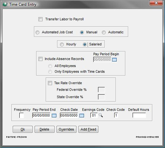Click the Add Fixed button
The image size is (165, 148).
click(x=88, y=129)
